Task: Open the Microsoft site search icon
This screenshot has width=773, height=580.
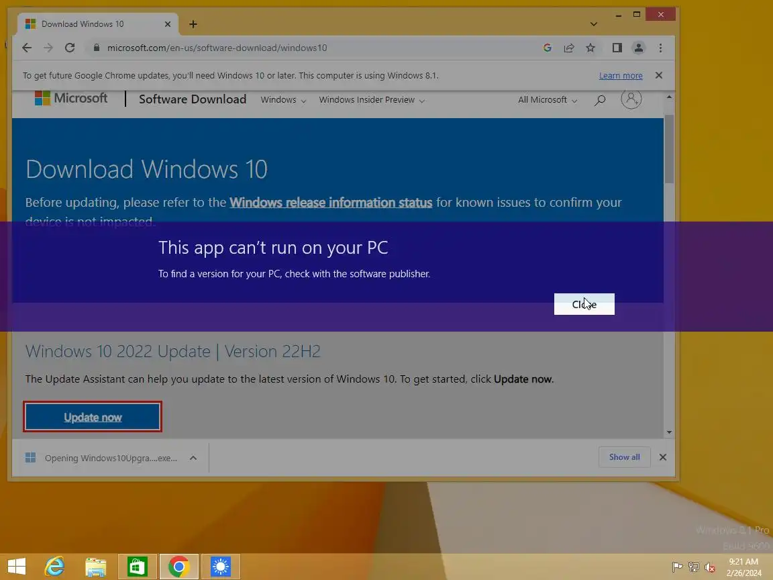Action: pyautogui.click(x=599, y=100)
